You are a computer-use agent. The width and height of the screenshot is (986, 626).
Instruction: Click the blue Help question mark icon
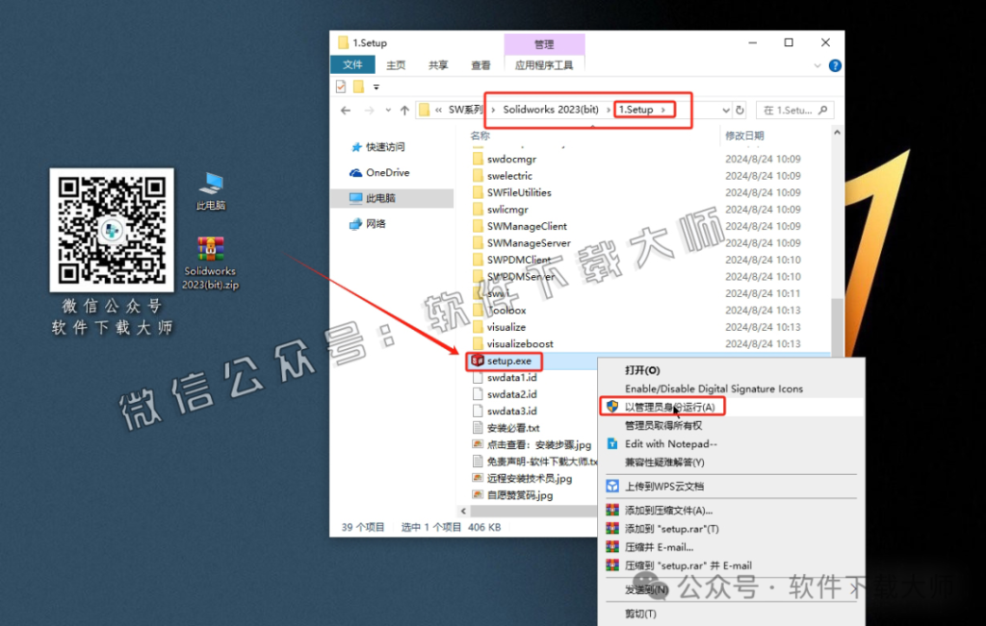pyautogui.click(x=835, y=65)
